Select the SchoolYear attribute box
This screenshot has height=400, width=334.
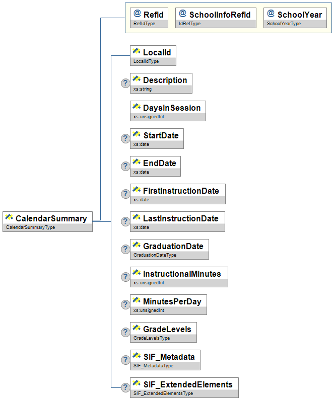(x=294, y=18)
